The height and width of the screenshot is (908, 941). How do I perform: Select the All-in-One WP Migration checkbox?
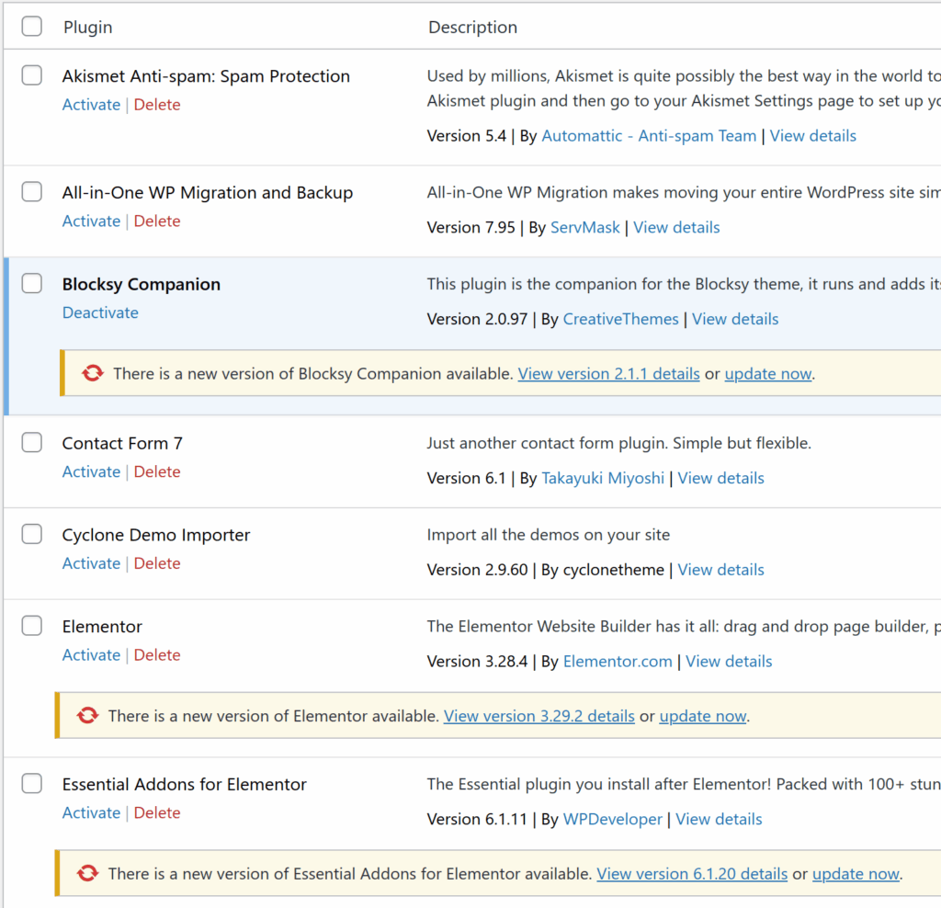pos(32,192)
